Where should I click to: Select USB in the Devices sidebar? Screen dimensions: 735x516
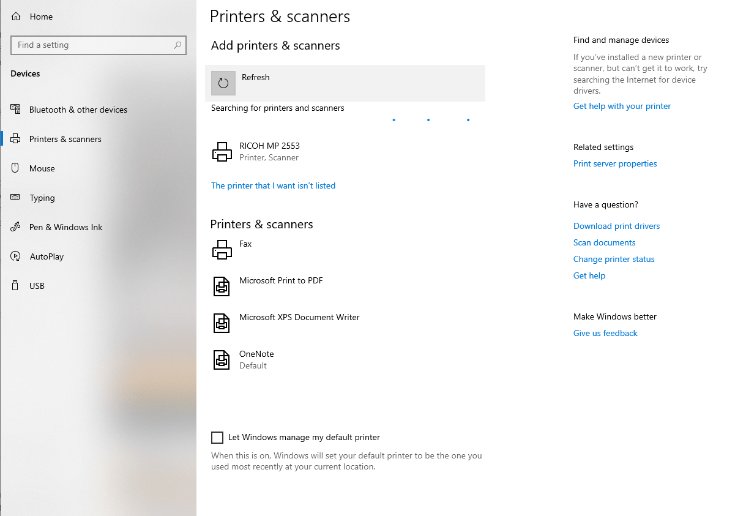[37, 286]
